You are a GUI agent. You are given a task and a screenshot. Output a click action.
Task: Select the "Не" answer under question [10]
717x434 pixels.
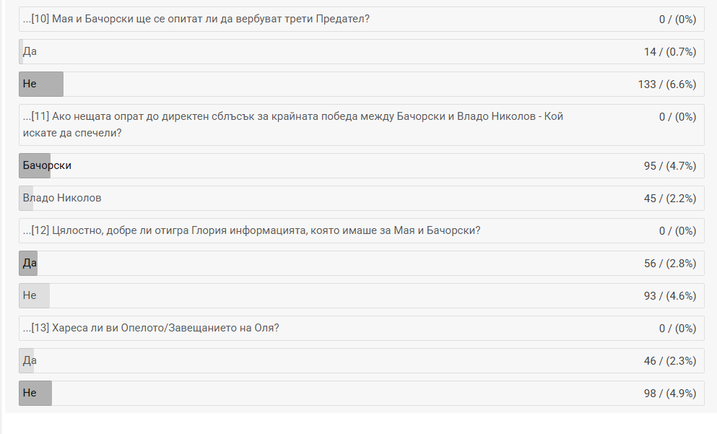coord(30,84)
